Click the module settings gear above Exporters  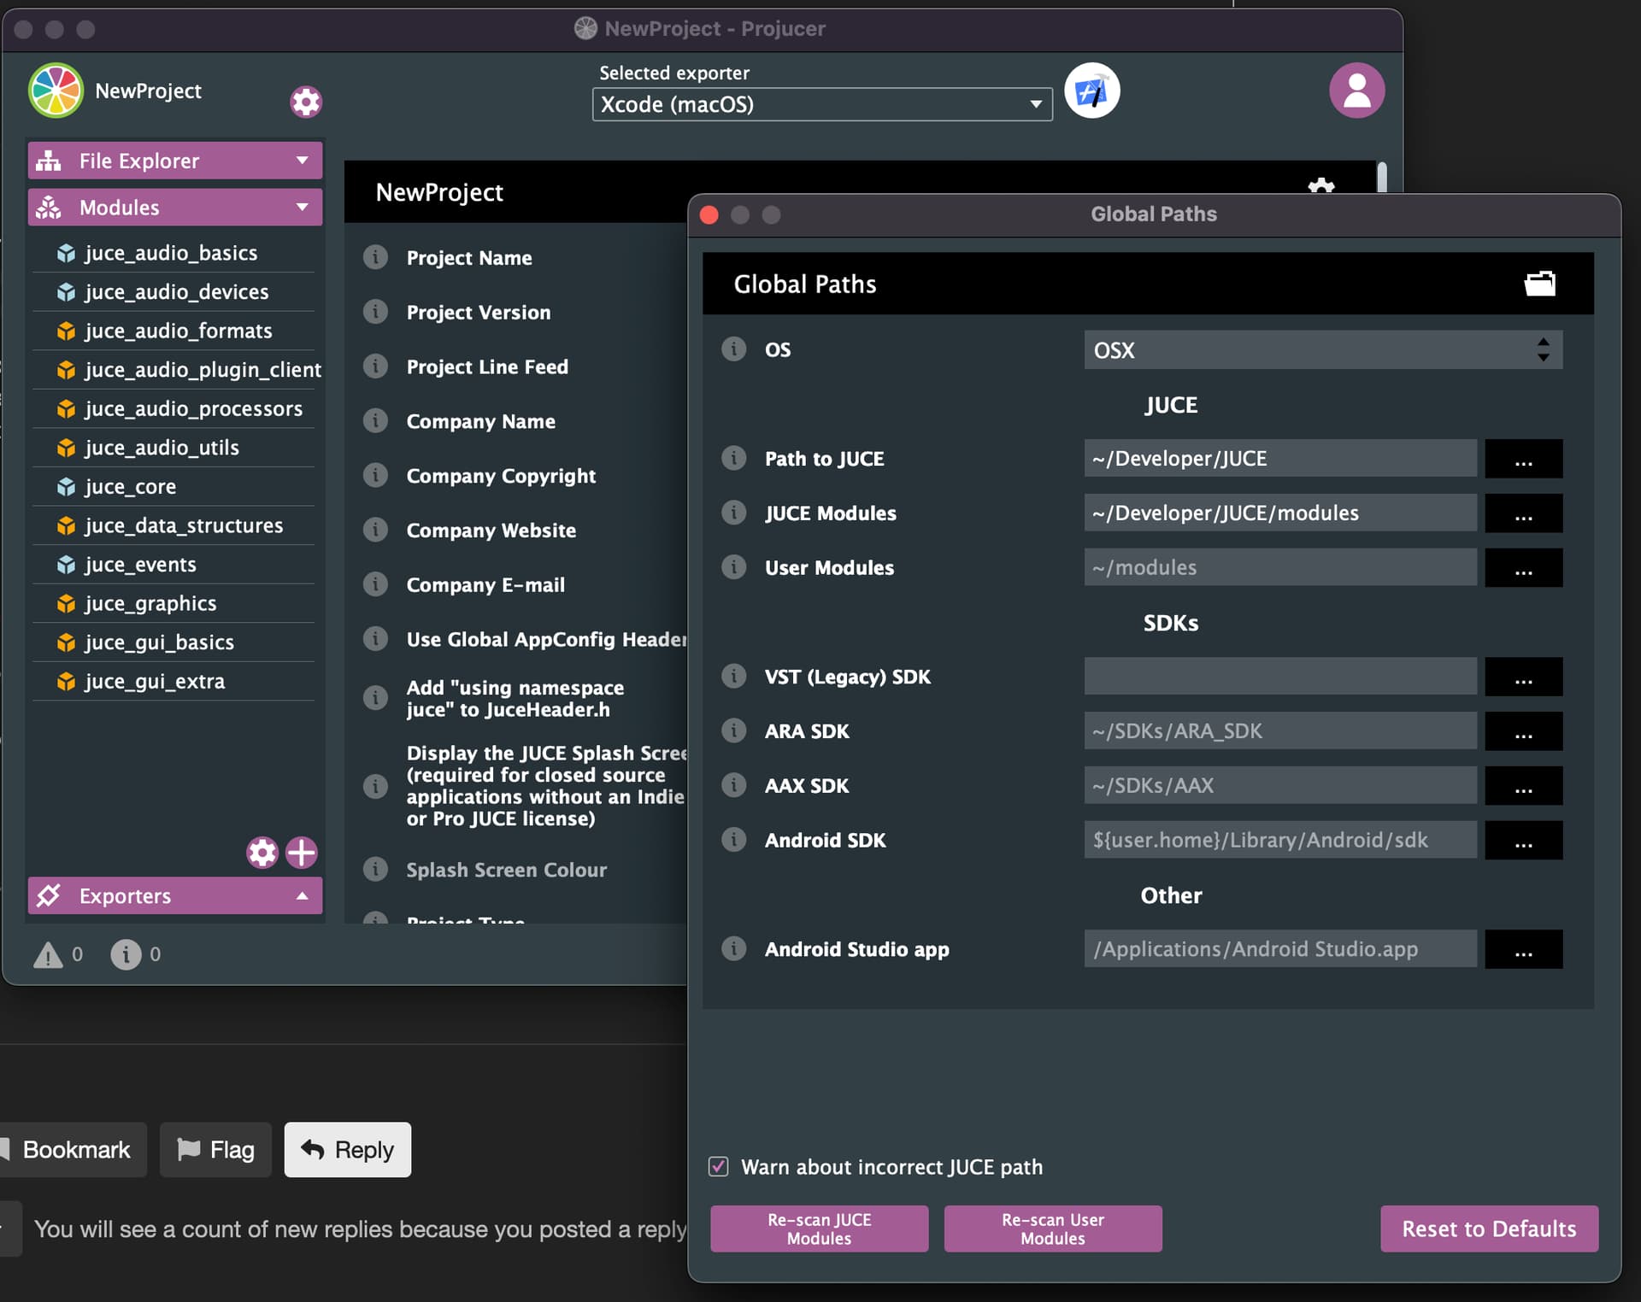point(262,853)
